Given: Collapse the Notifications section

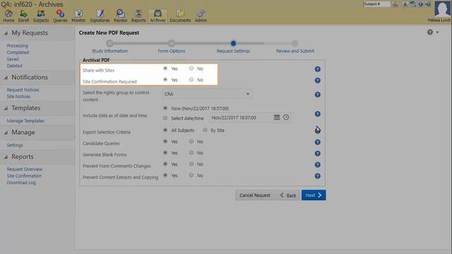Looking at the screenshot, I should click(x=6, y=78).
